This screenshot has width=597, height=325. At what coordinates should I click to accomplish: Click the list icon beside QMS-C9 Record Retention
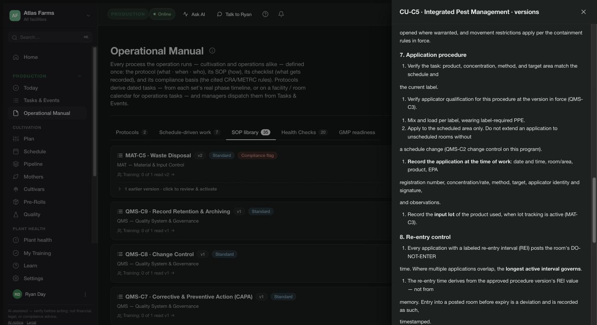[x=120, y=212]
